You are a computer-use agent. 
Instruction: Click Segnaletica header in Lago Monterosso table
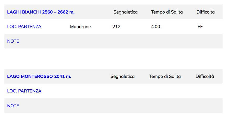pos(122,76)
